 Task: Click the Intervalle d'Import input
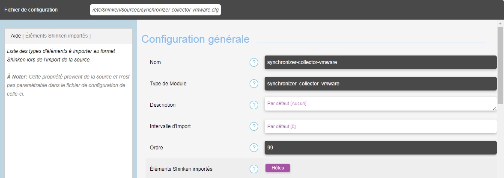click(x=380, y=126)
